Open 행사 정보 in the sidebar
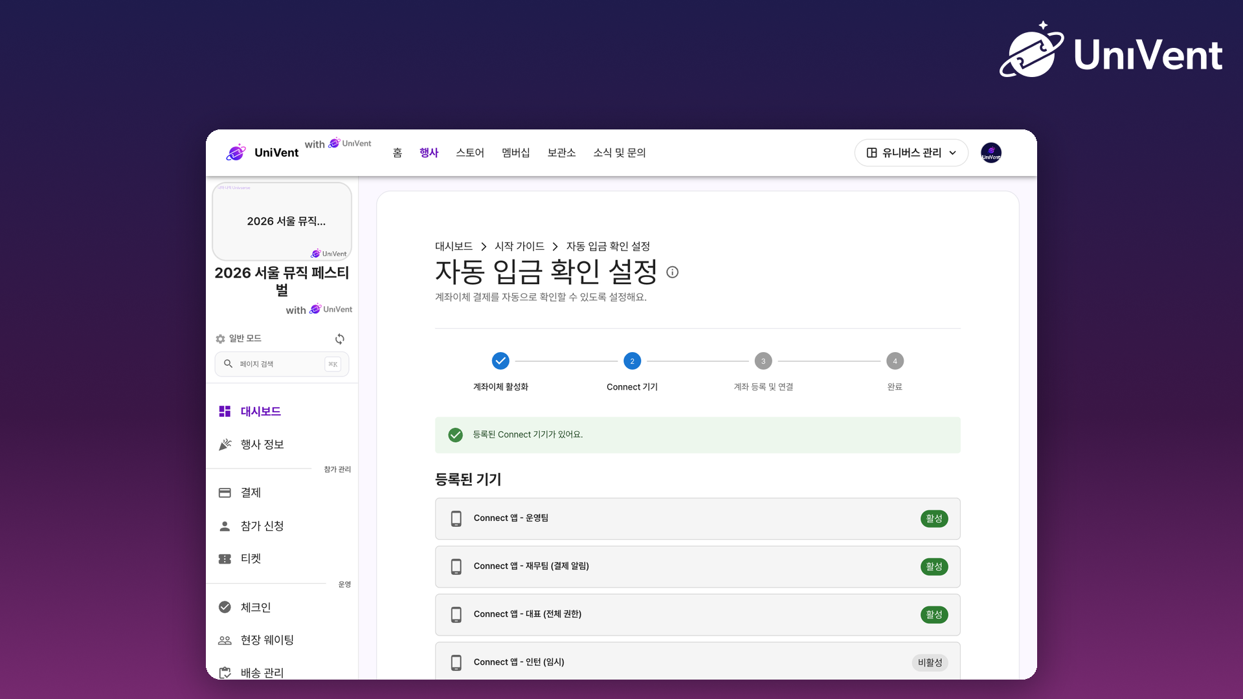 [282, 445]
